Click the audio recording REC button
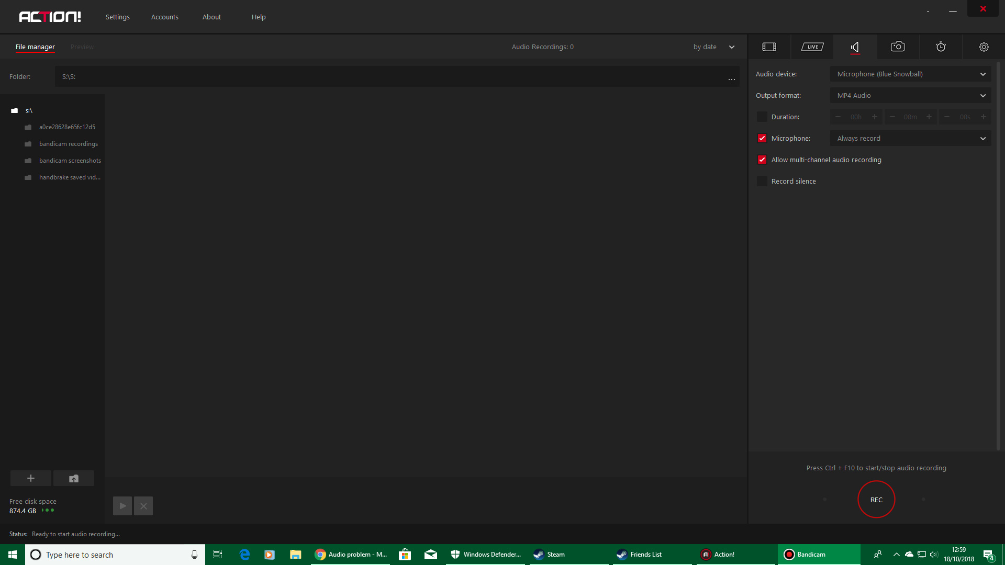Viewport: 1005px width, 565px height. pos(876,500)
